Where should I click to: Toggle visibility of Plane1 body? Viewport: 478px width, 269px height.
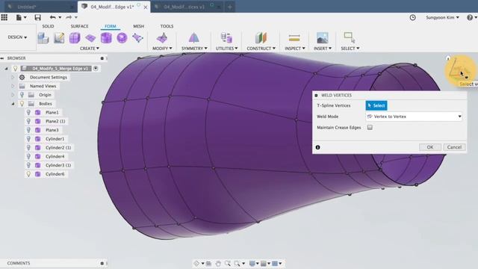28,112
